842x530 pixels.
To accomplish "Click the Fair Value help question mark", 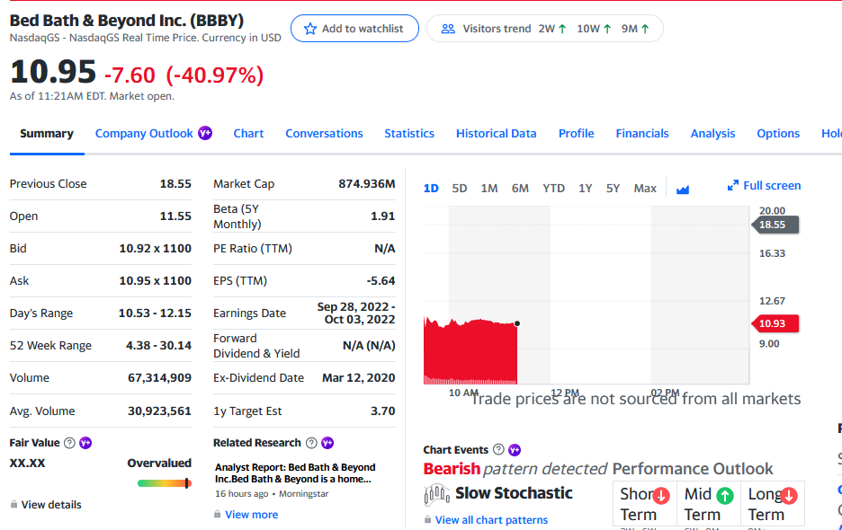I will [69, 443].
